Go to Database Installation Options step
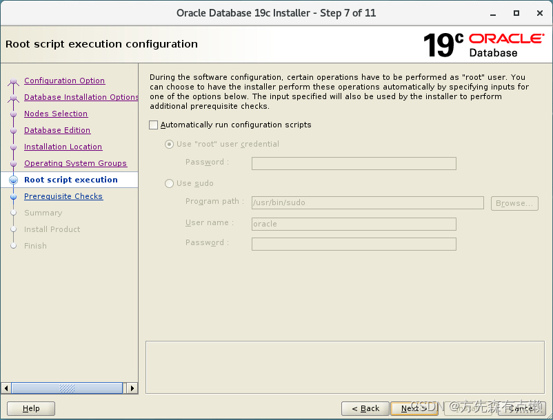Viewport: 553px width, 420px height. [x=81, y=97]
